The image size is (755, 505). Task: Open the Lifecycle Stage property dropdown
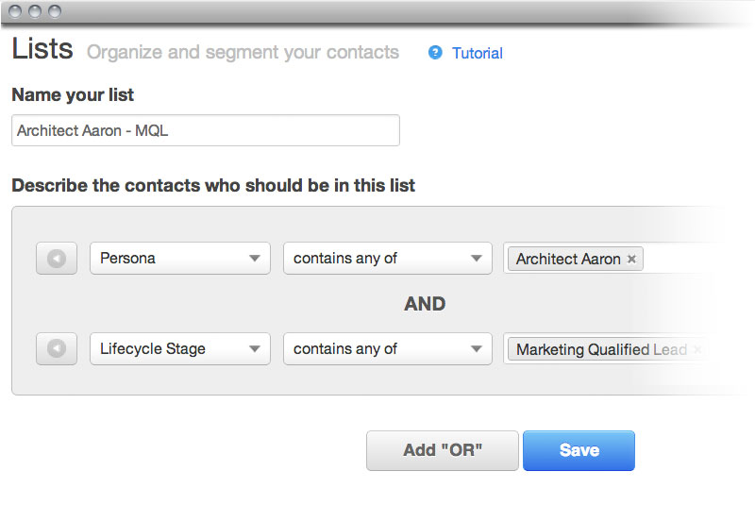tap(179, 349)
